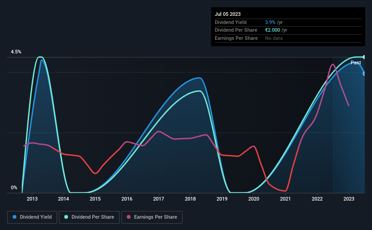
Task: Click the €2.000 dividend per share value
Action: (x=273, y=30)
